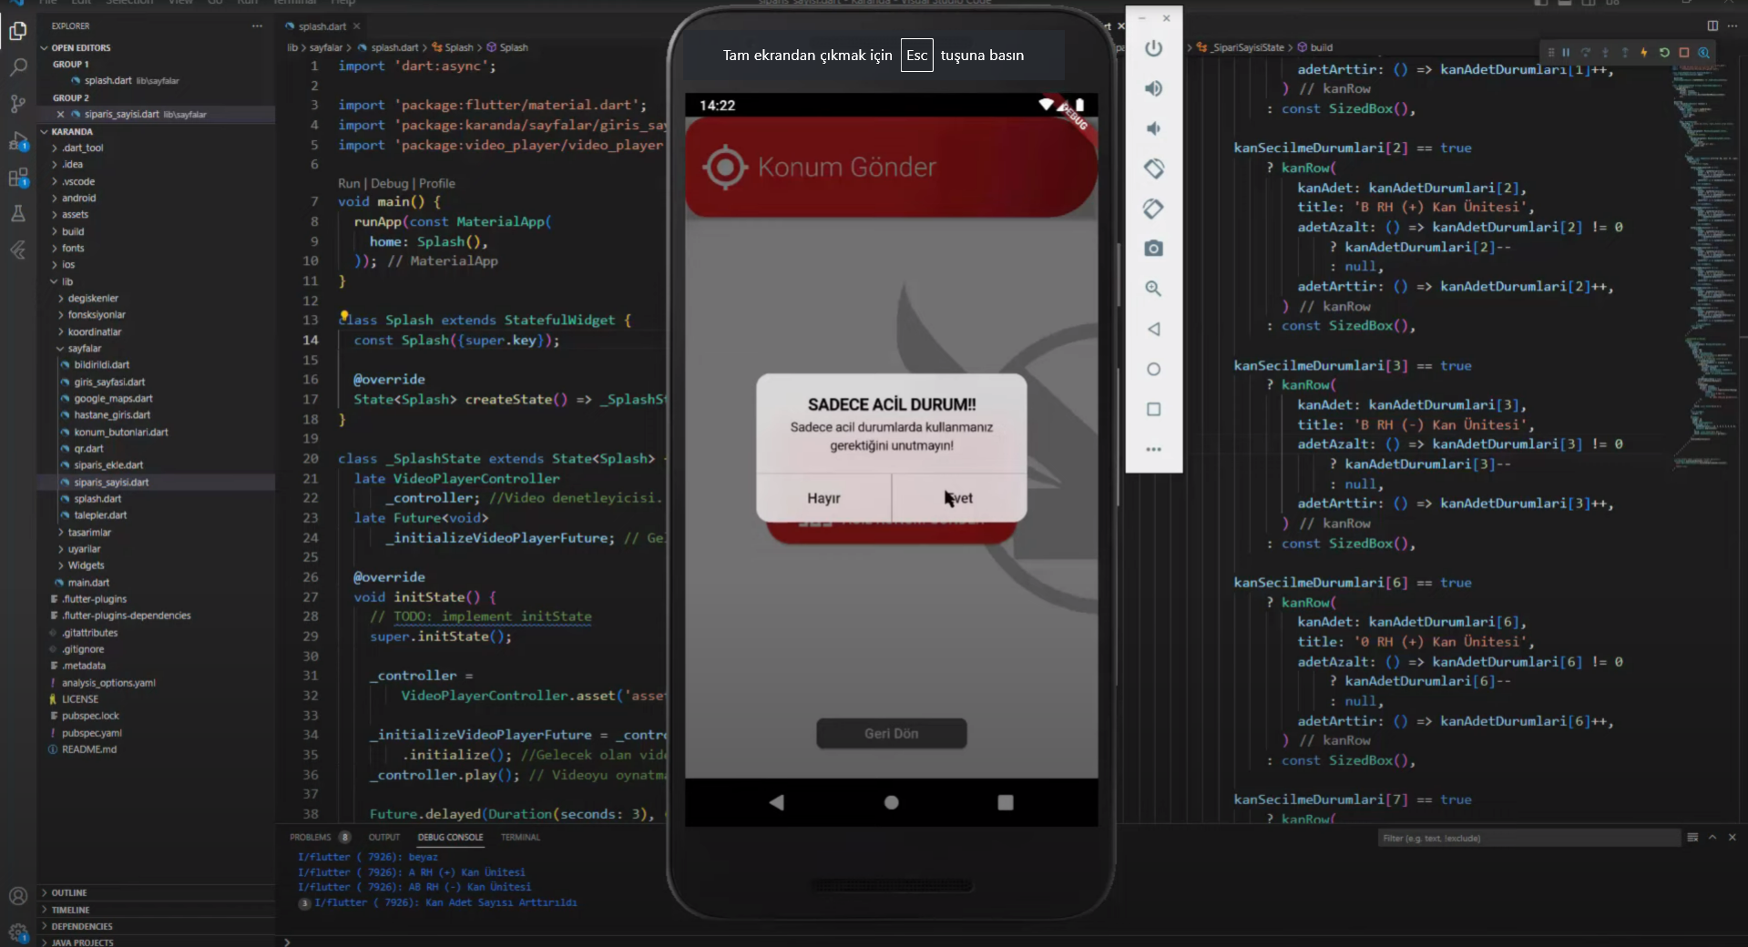Image resolution: width=1748 pixels, height=947 pixels.
Task: Open google_maps.dart in the explorer
Action: [x=113, y=398]
